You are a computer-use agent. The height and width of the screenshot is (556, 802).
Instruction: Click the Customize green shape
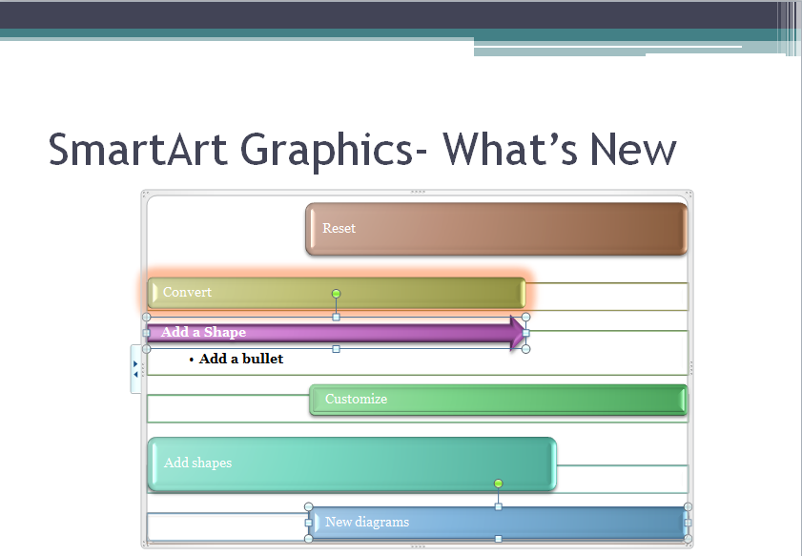click(x=497, y=399)
